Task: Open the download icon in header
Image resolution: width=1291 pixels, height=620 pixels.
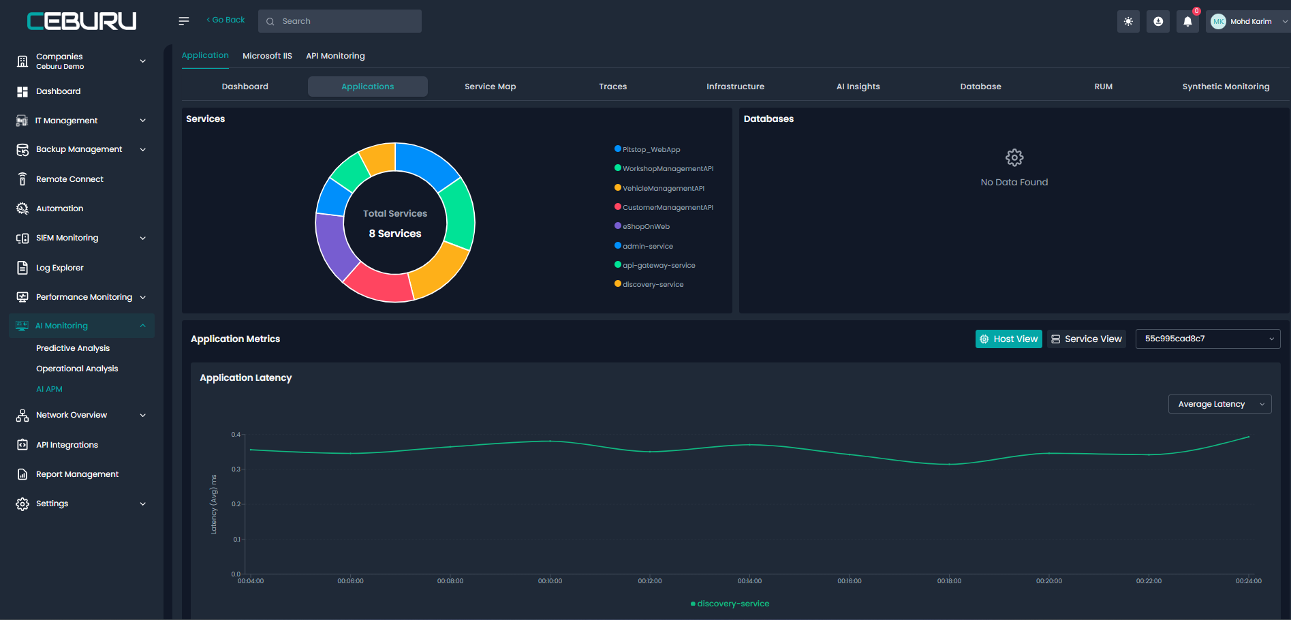Action: point(1158,21)
